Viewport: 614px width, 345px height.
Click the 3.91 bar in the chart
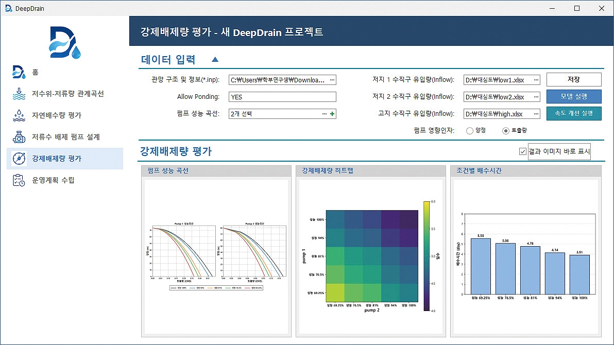click(579, 274)
